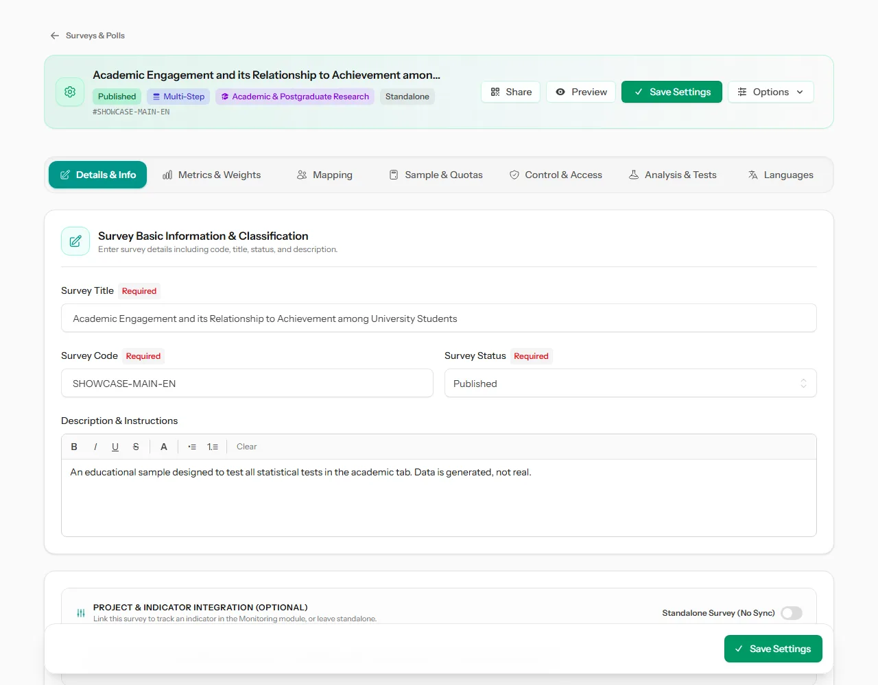The image size is (878, 685).
Task: Click Academic & Postgraduate Research tag
Action: [x=295, y=97]
